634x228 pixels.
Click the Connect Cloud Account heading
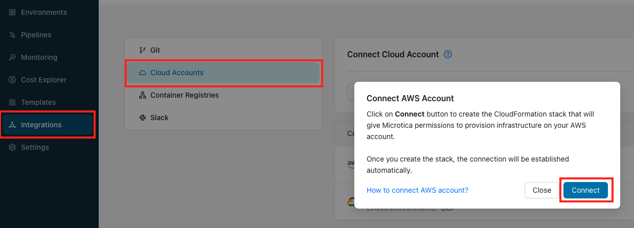pyautogui.click(x=393, y=54)
